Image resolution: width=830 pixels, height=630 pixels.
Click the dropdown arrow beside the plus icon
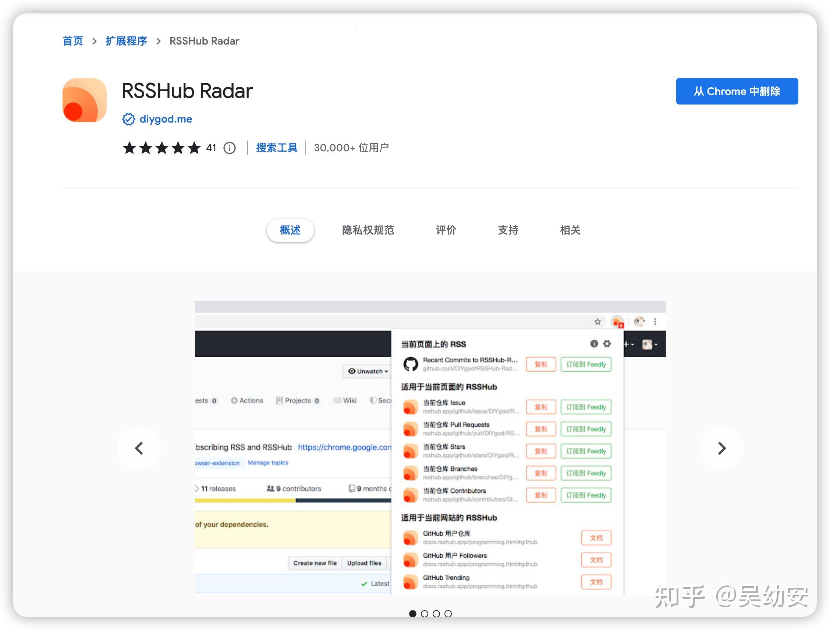(x=633, y=344)
